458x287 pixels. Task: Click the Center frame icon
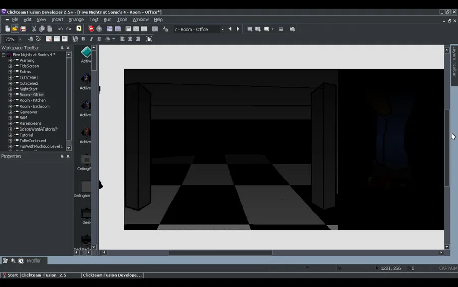(x=149, y=39)
